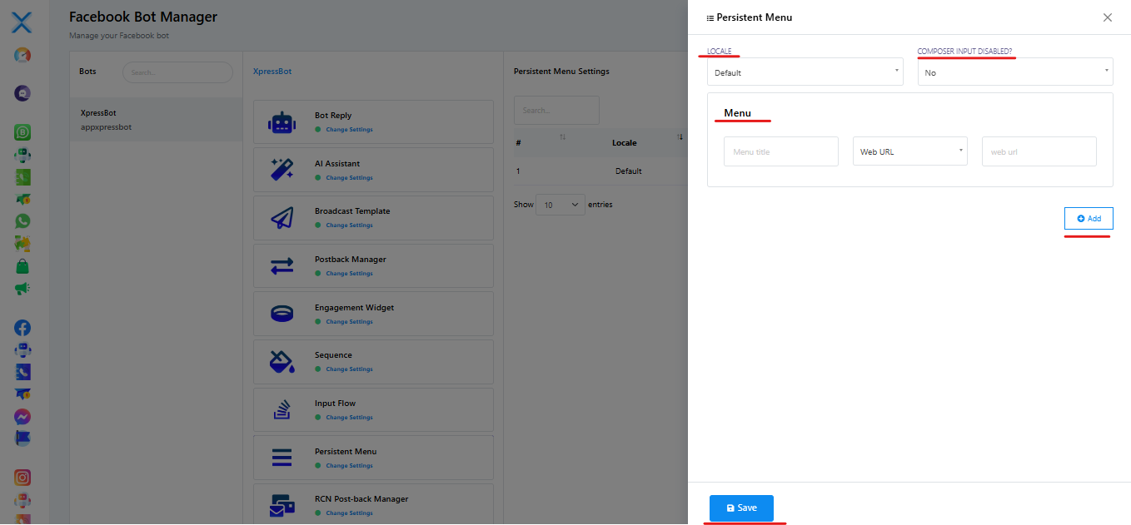Open the Locale dropdown set to Default
1131x525 pixels.
coord(805,72)
